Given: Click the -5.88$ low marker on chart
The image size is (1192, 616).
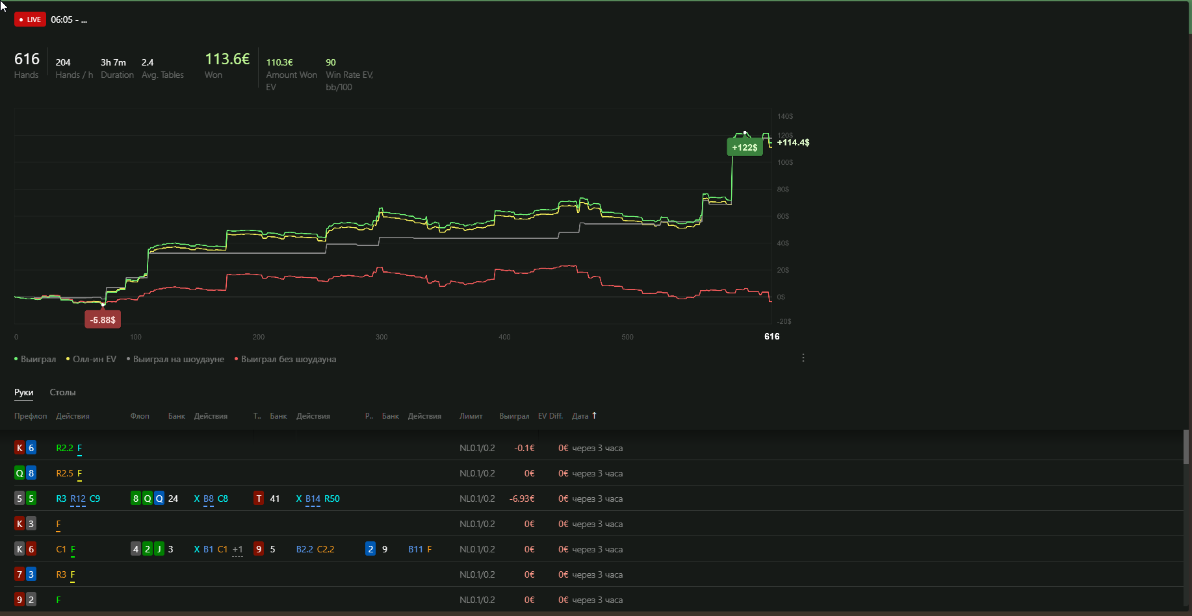Looking at the screenshot, I should (103, 320).
